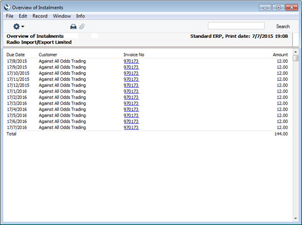This screenshot has height=225, width=302.
Task: Open the Record menu
Action: click(40, 16)
